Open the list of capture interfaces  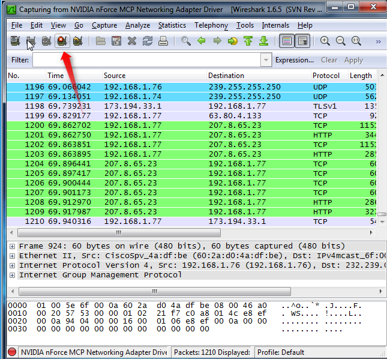pyautogui.click(x=15, y=41)
